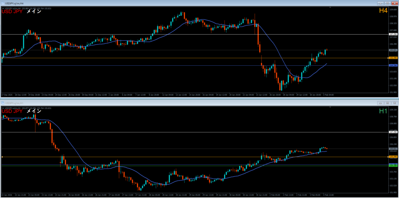The width and height of the screenshot is (399, 198).
Task: Select the white 157.294 price label on H4 chart
Action: click(x=393, y=34)
